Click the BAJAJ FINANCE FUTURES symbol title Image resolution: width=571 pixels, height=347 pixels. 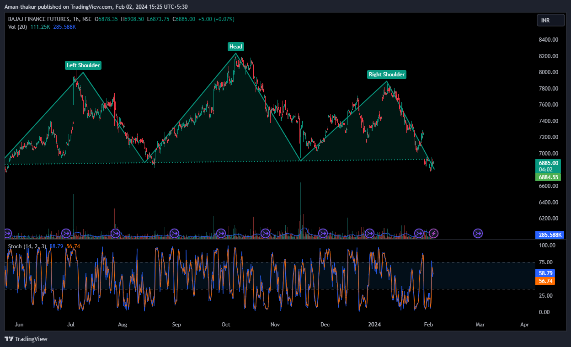point(39,19)
